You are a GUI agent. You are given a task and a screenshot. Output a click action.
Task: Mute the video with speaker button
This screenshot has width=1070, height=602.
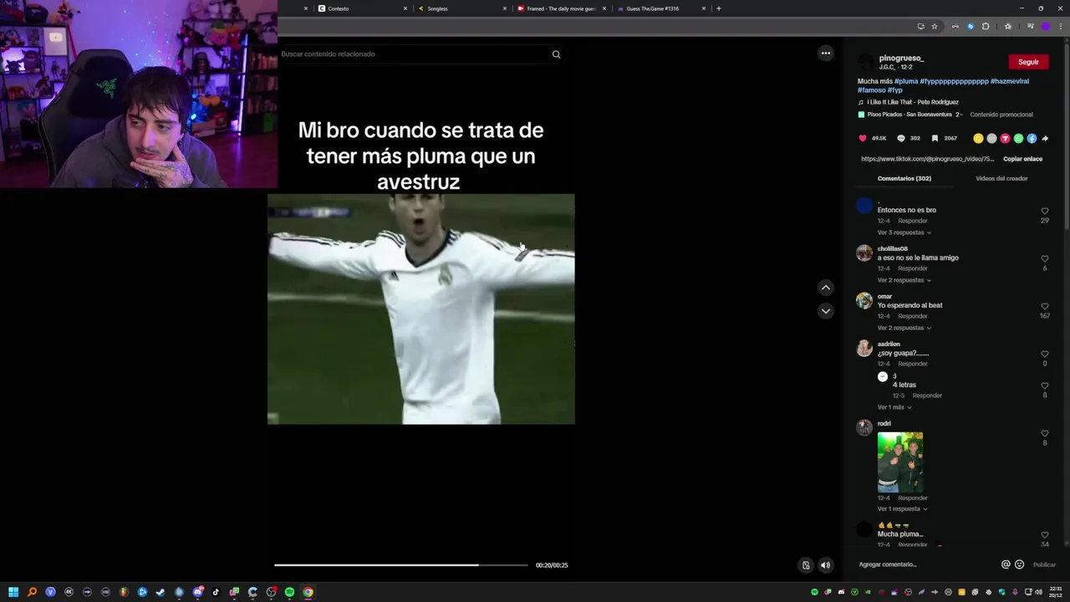click(825, 565)
